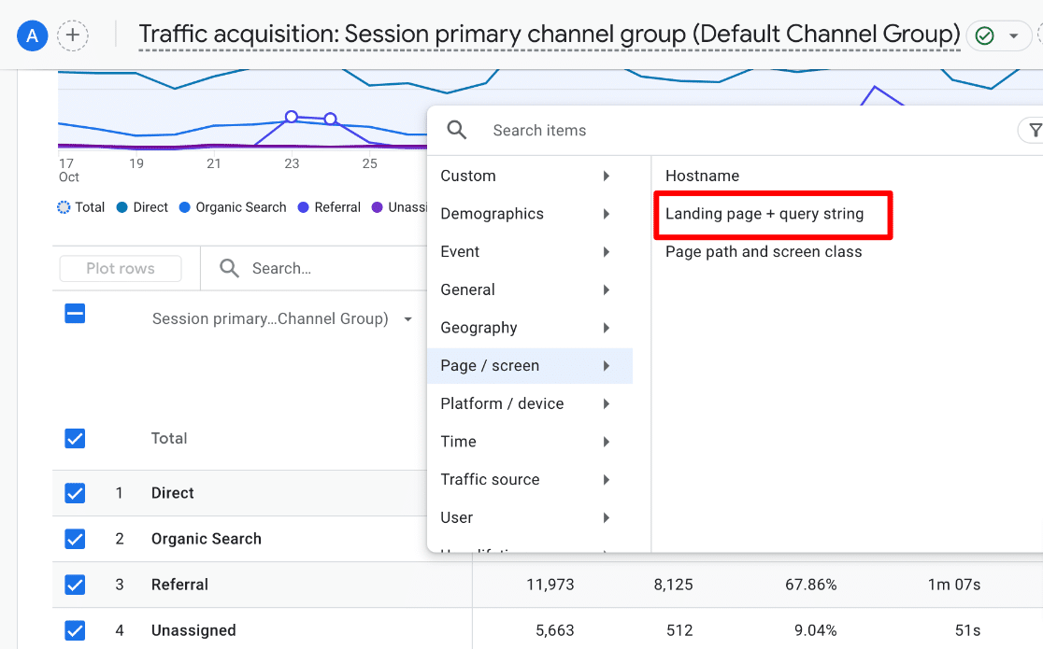The height and width of the screenshot is (649, 1043).
Task: Uncheck the Direct row checkbox
Action: pos(75,493)
